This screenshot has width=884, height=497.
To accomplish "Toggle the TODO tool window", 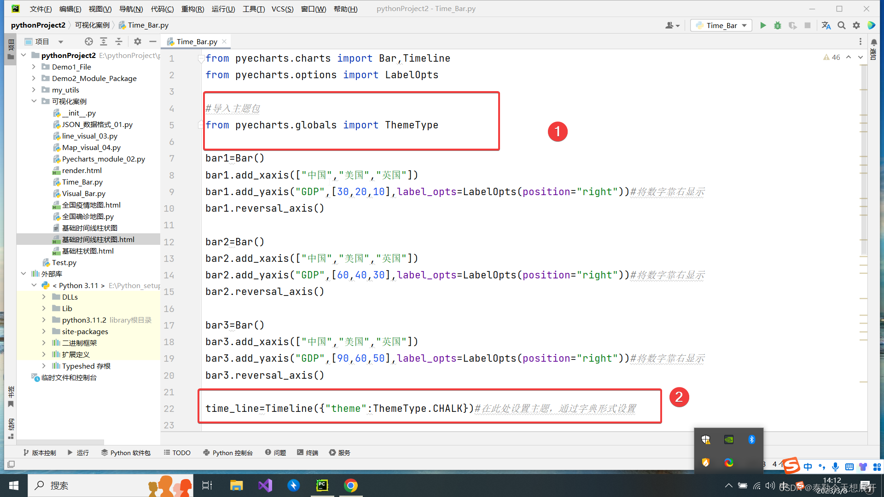I will (177, 453).
